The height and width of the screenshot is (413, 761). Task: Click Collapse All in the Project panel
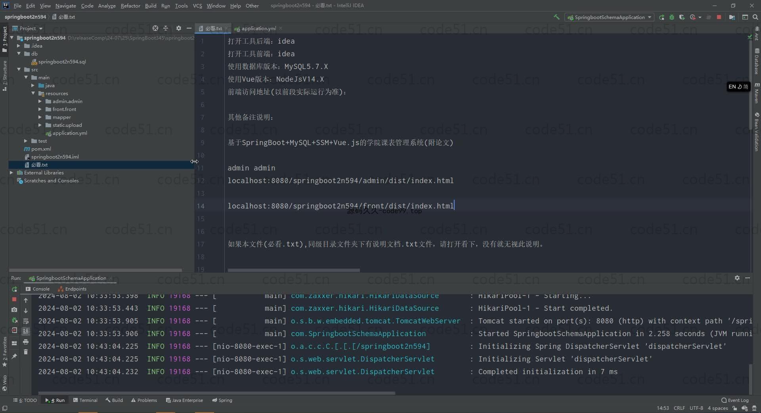pos(166,28)
